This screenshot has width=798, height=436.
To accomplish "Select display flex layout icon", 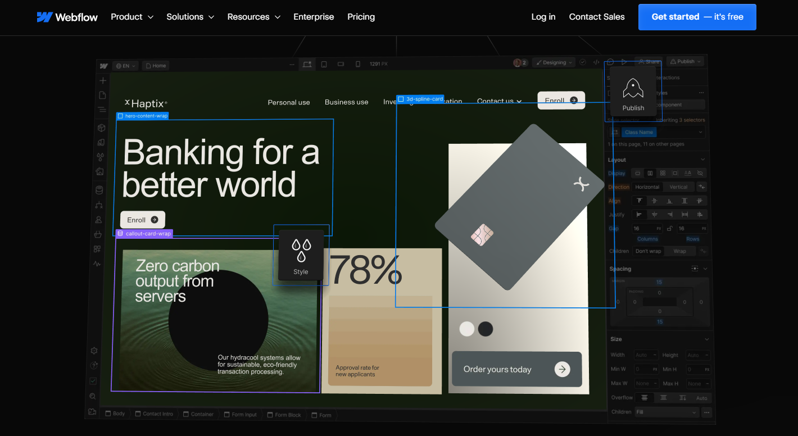I will click(650, 173).
